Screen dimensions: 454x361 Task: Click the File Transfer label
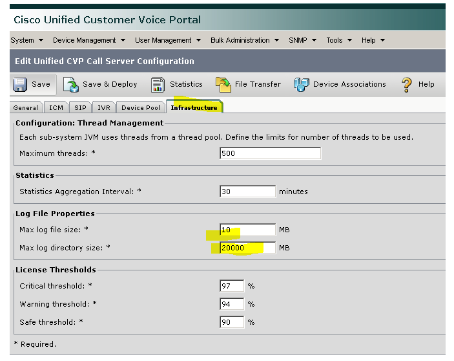point(258,84)
